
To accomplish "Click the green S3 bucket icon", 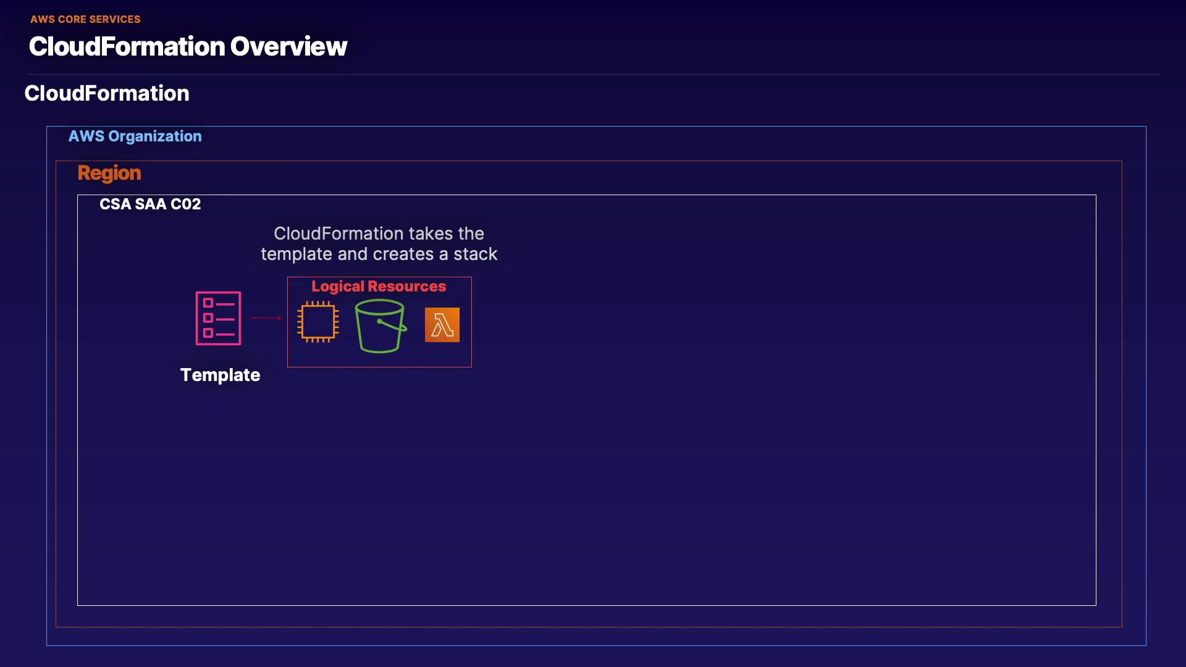I will tap(380, 325).
